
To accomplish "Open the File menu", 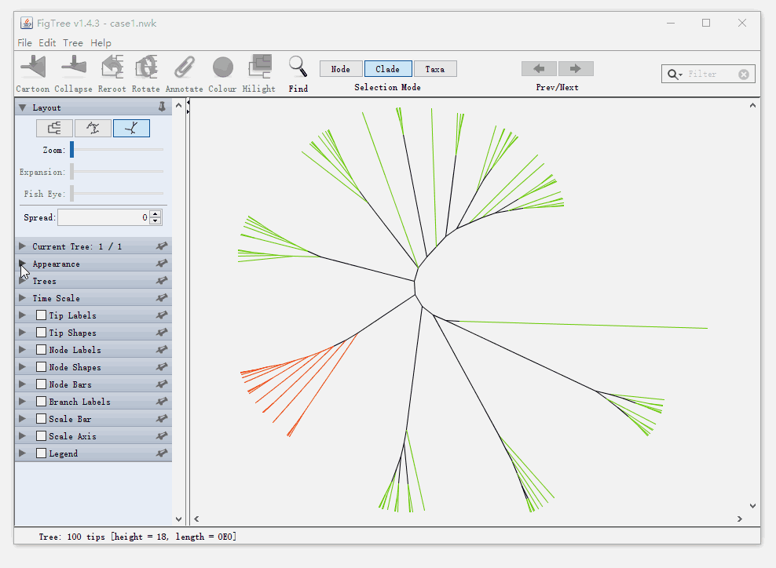I will (x=24, y=43).
